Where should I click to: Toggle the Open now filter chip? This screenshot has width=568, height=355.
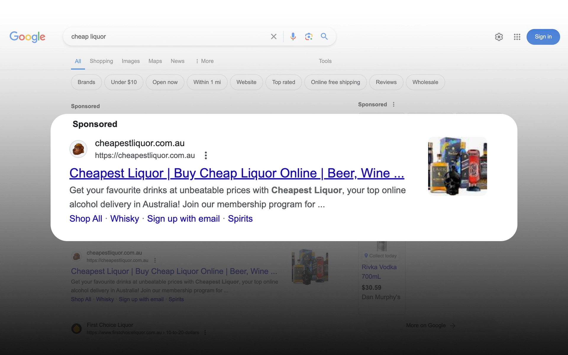pos(165,82)
